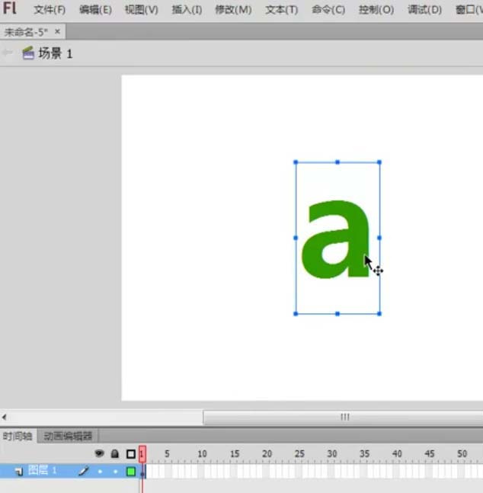
Task: Click frame 20 on the timeline ruler
Action: tap(267, 454)
